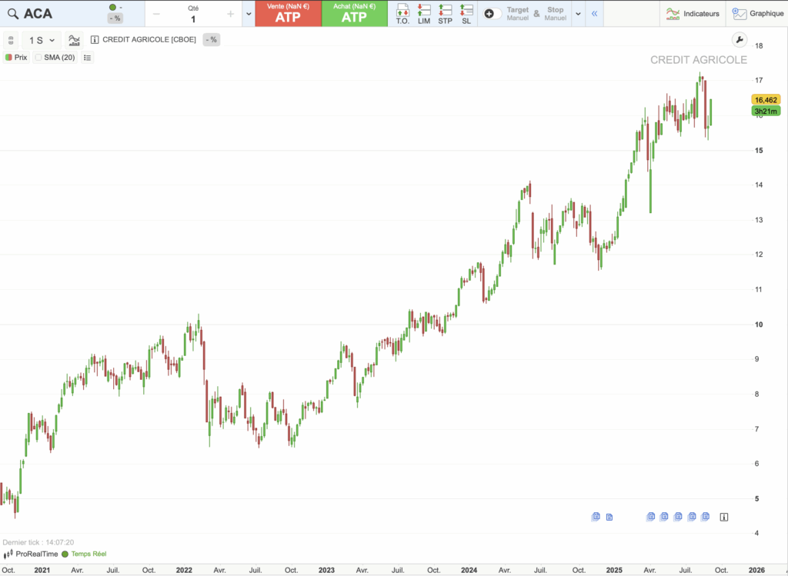This screenshot has width=788, height=576.
Task: Toggle the Target & Stop manual switch
Action: tap(492, 14)
